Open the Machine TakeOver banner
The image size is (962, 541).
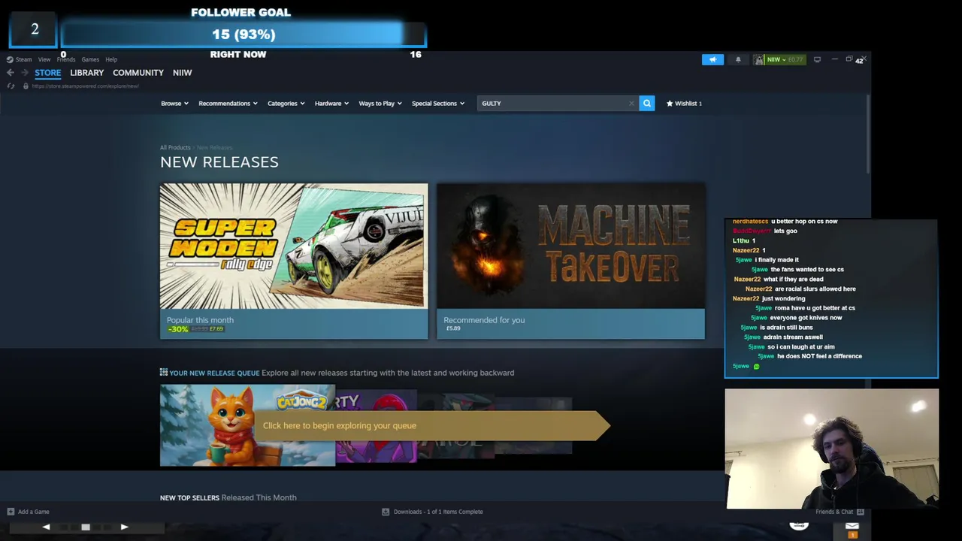coord(571,246)
